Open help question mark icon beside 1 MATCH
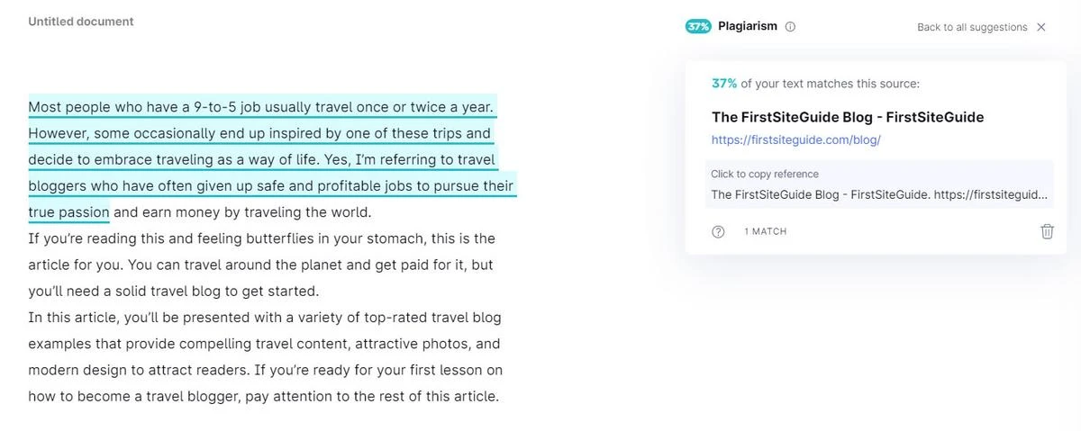 tap(718, 231)
